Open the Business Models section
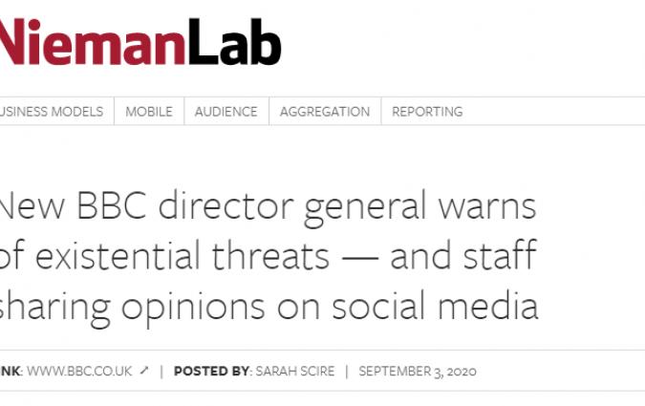 point(52,112)
